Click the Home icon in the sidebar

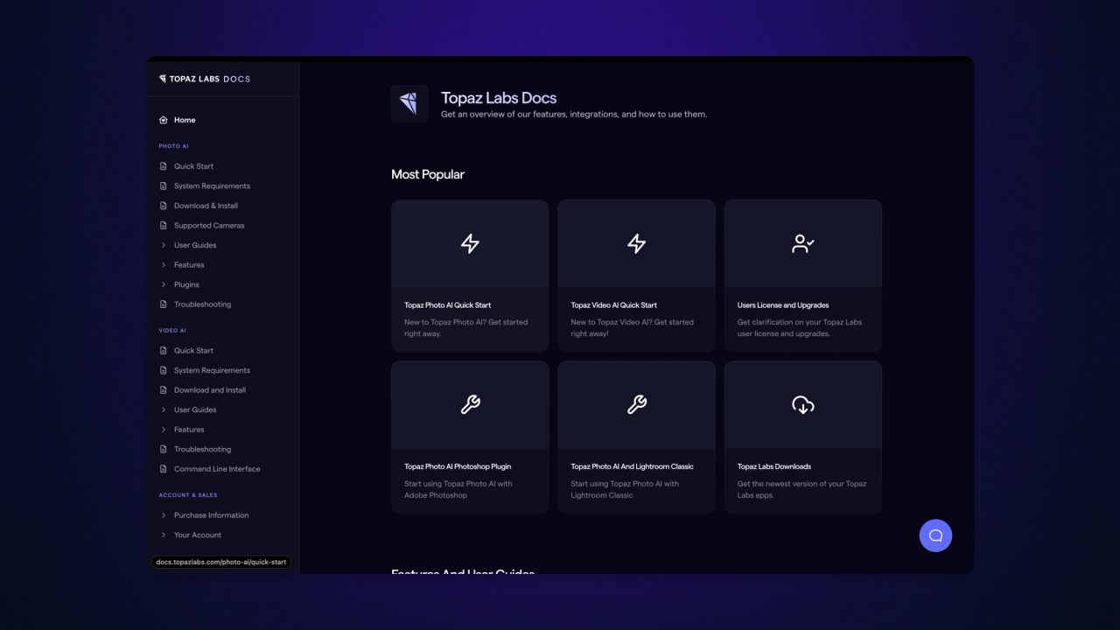tap(164, 120)
